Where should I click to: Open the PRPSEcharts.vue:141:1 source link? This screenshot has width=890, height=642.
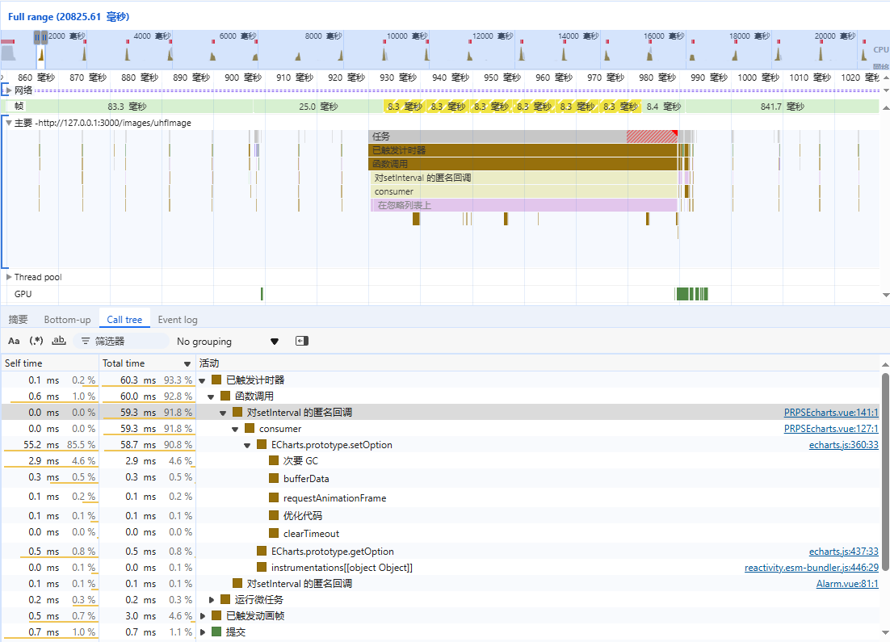pos(830,412)
